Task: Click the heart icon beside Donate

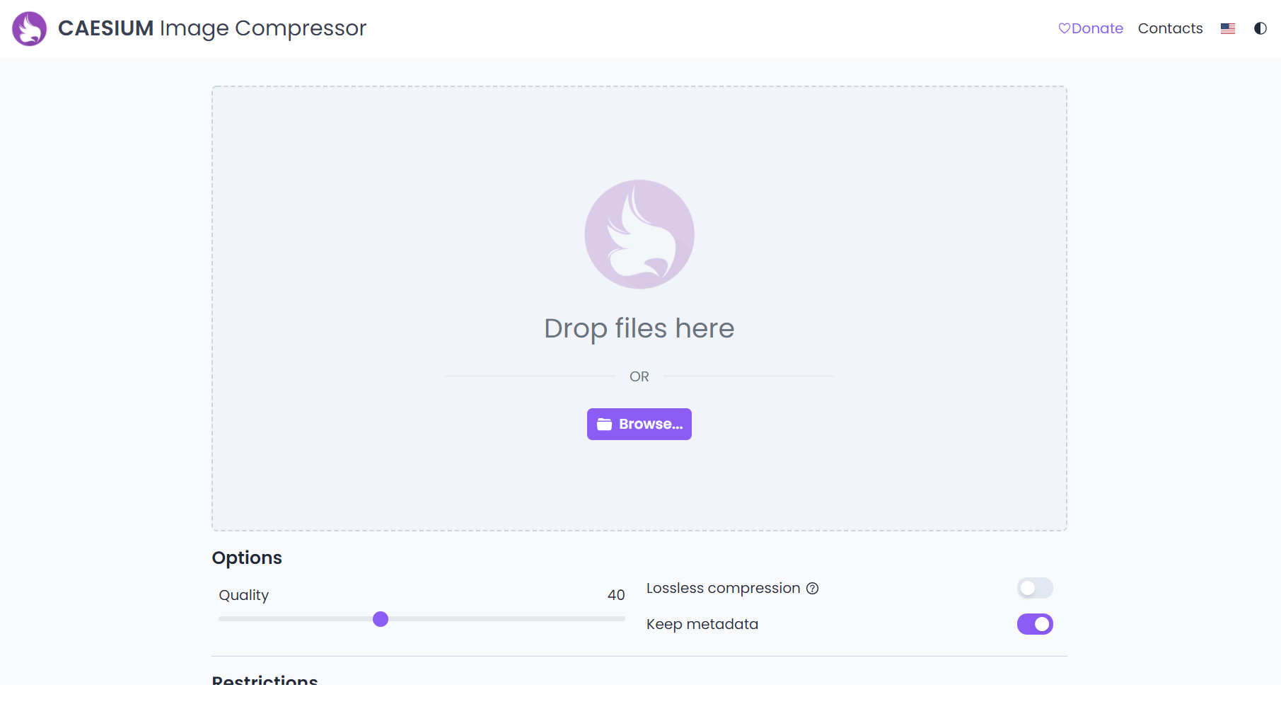Action: tap(1065, 28)
